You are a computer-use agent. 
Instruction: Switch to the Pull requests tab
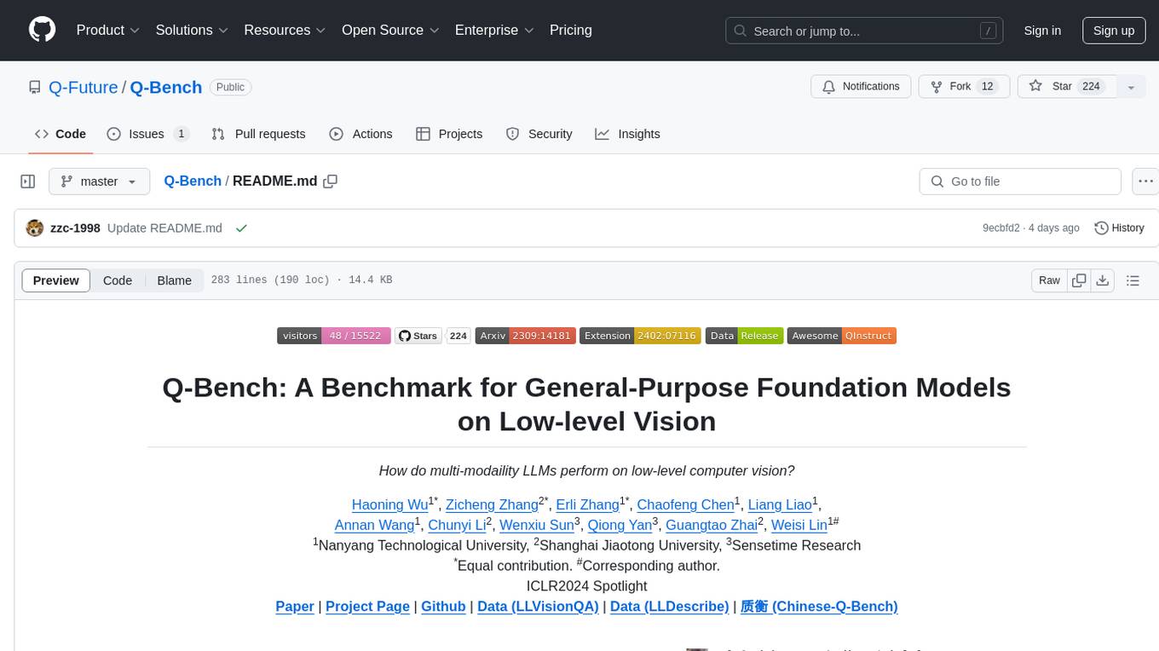click(x=258, y=134)
